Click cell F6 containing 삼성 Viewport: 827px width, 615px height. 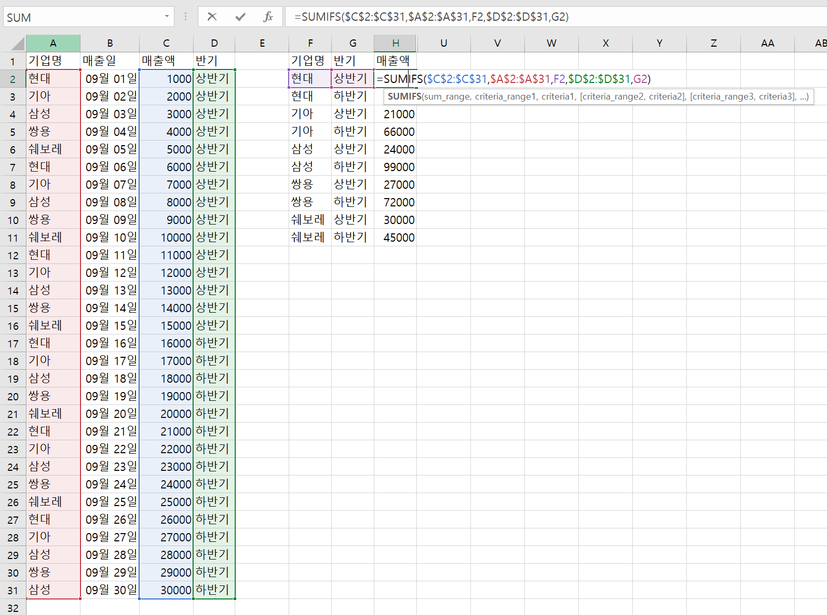click(310, 149)
